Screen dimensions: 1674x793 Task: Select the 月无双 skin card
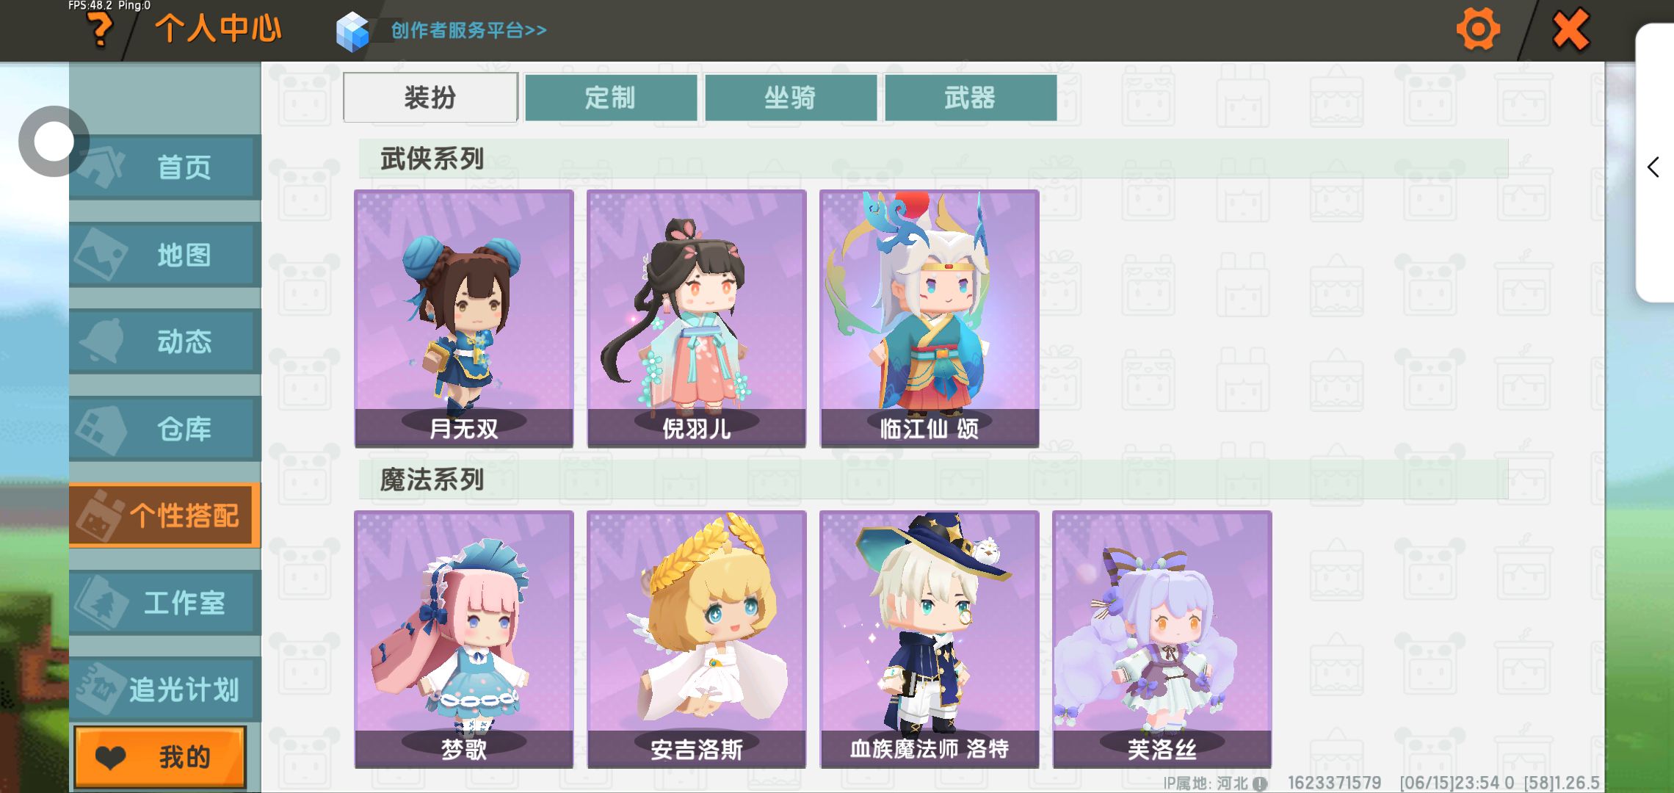tap(464, 319)
